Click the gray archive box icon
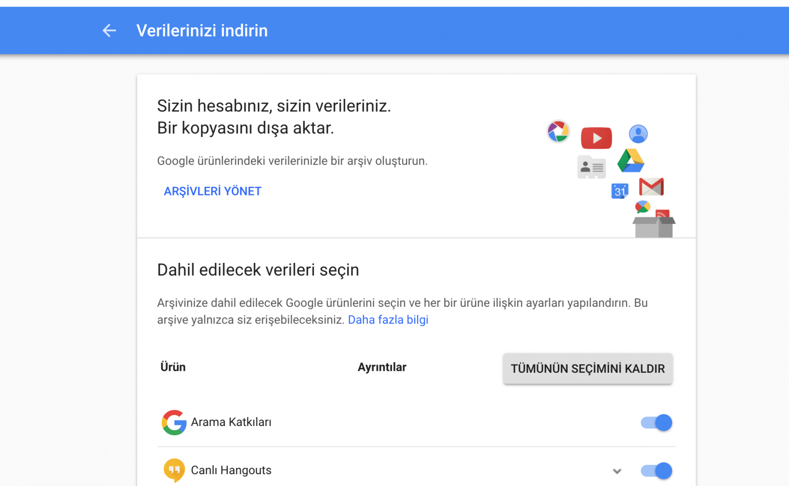Viewport: 789px width, 486px height. pos(654,227)
